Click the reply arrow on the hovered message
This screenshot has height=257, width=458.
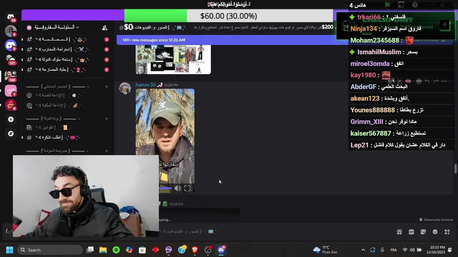click(427, 81)
